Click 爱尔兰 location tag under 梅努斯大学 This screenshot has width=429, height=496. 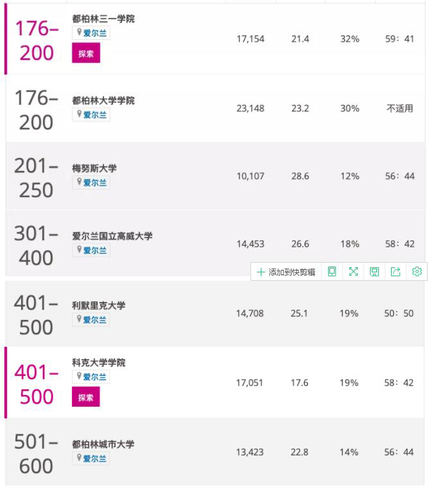click(x=95, y=183)
